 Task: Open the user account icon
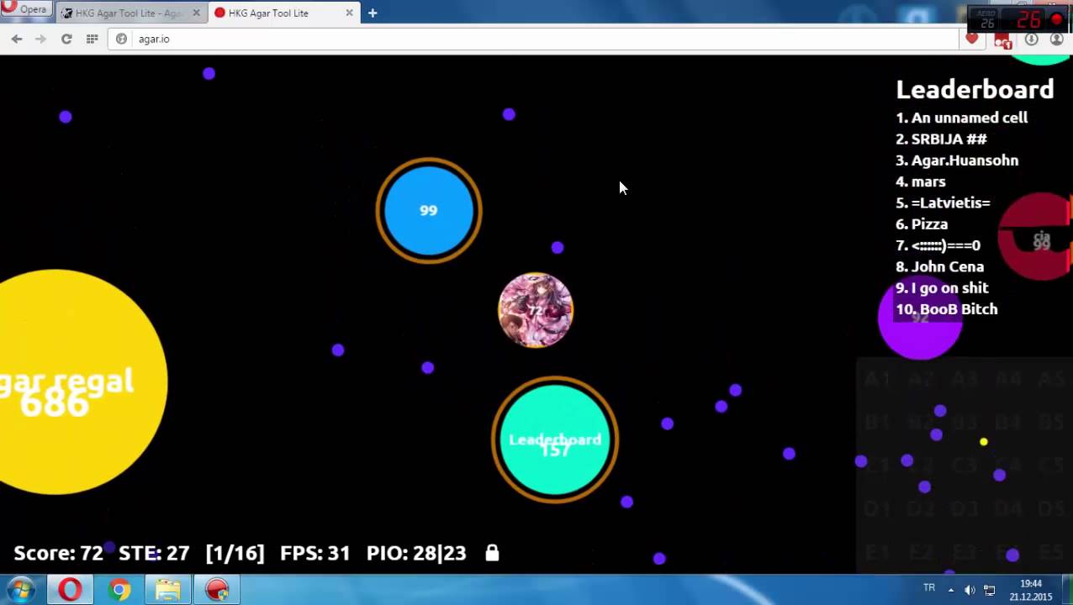[1056, 39]
